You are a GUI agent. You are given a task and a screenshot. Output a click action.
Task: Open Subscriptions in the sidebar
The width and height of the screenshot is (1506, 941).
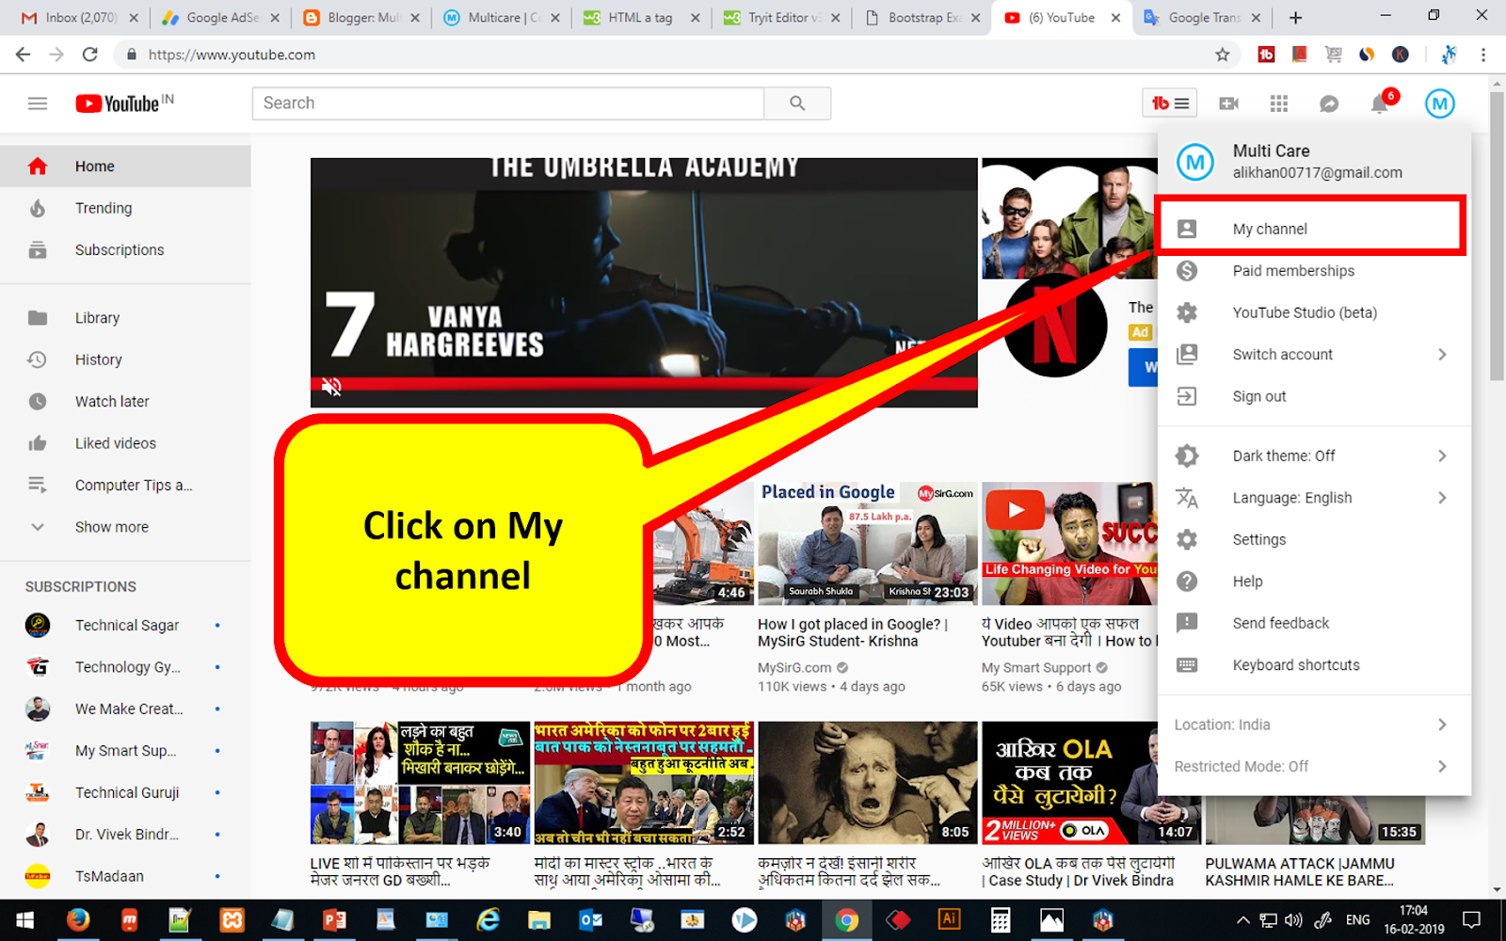tap(125, 250)
